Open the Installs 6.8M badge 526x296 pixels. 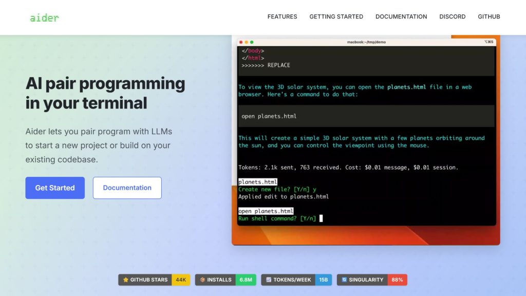[226, 280]
